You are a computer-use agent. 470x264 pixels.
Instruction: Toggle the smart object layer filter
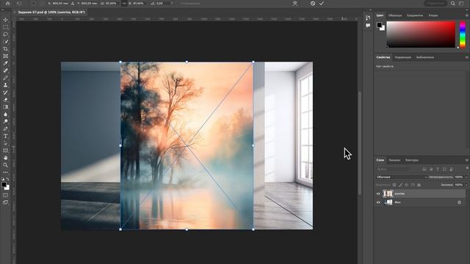click(x=452, y=169)
